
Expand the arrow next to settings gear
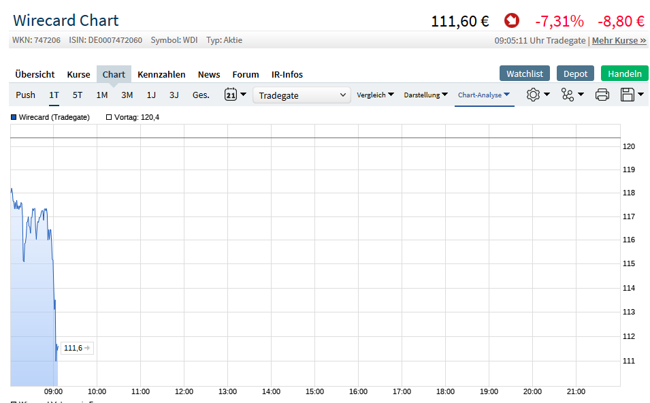click(x=547, y=95)
